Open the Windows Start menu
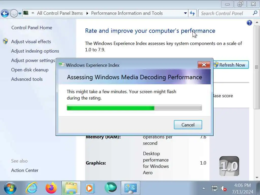This screenshot has height=195, width=260. tap(10, 188)
